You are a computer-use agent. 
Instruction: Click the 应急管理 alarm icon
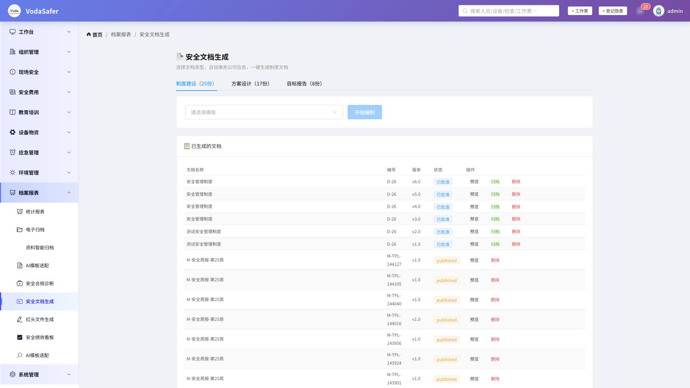13,152
